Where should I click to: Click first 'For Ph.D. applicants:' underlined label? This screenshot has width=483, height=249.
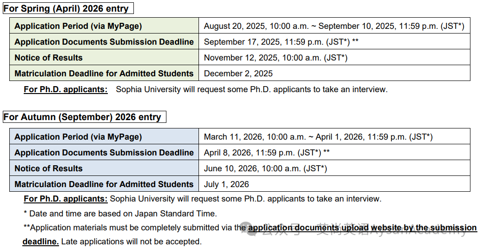66,89
